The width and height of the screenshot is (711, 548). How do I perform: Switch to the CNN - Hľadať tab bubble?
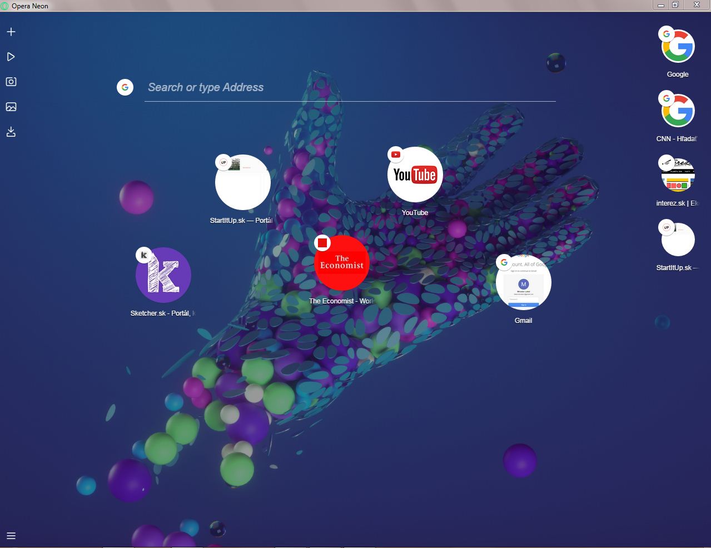pos(678,111)
